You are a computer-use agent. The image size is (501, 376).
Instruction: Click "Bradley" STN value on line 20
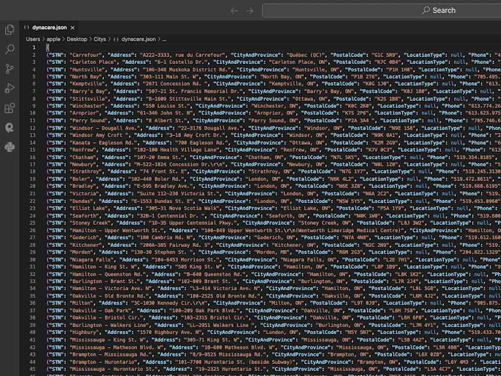(x=83, y=186)
